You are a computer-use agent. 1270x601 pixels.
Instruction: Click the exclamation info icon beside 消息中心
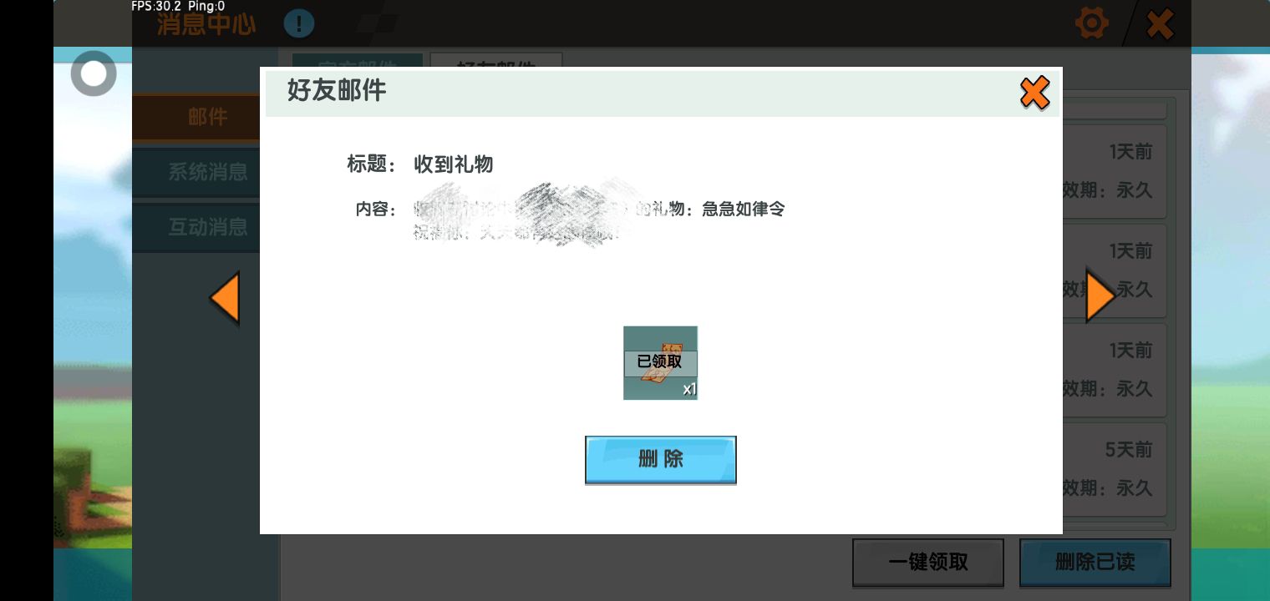298,23
